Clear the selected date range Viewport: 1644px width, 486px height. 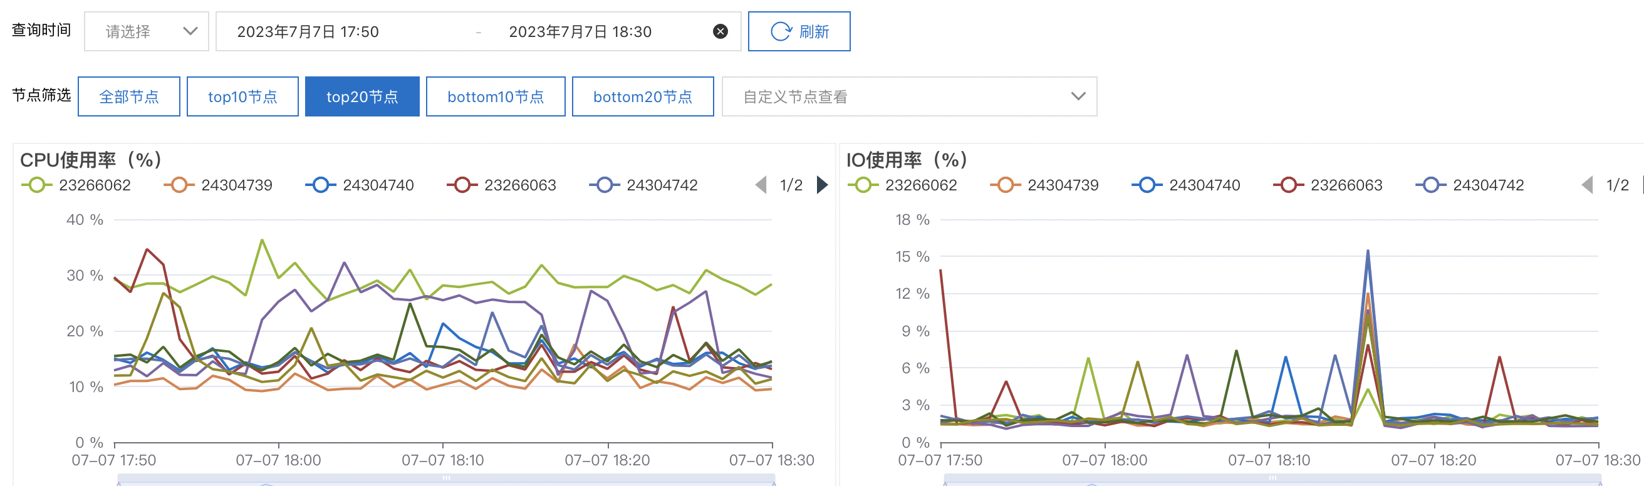coord(720,32)
